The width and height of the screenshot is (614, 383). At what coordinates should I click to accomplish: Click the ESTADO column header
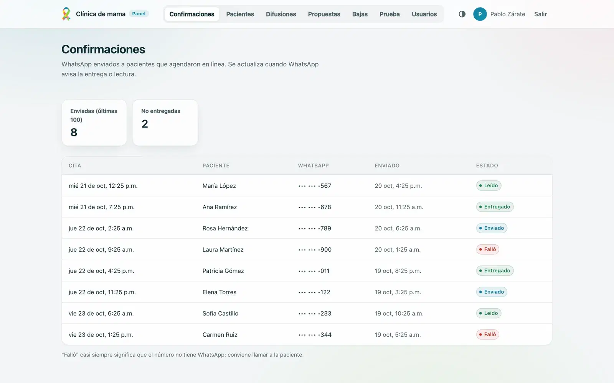point(487,165)
